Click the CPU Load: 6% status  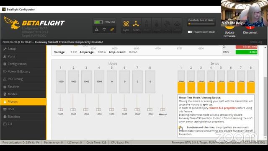click(120, 143)
